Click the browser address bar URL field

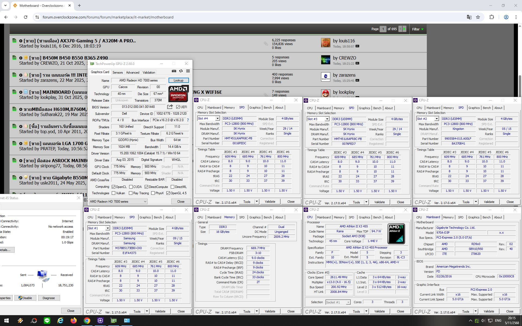tap(108, 17)
